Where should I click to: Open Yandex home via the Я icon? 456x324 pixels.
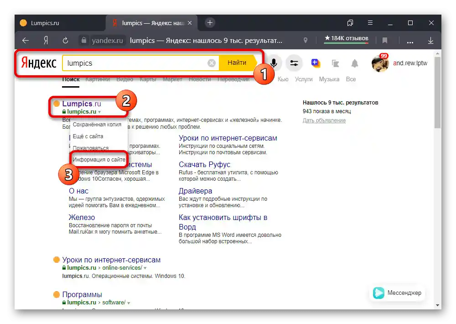pos(46,41)
